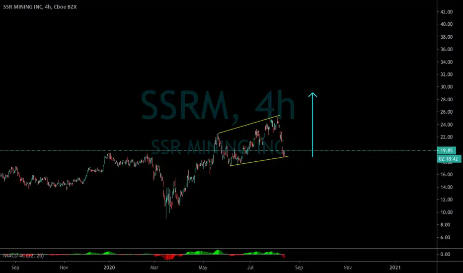Click the 42.00 price axis label
Image resolution: width=463 pixels, height=273 pixels.
(447, 12)
